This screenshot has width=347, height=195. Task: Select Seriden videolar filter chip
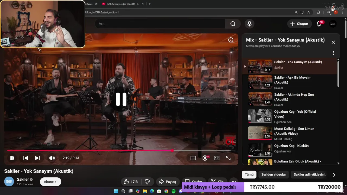[274, 175]
